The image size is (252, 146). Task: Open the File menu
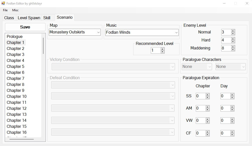(x=5, y=10)
